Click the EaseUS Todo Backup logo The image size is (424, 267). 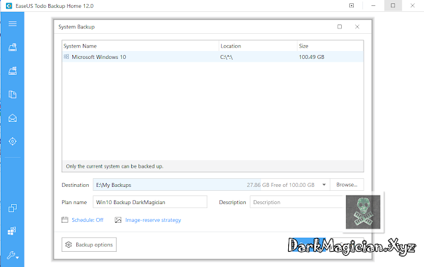pos(9,6)
